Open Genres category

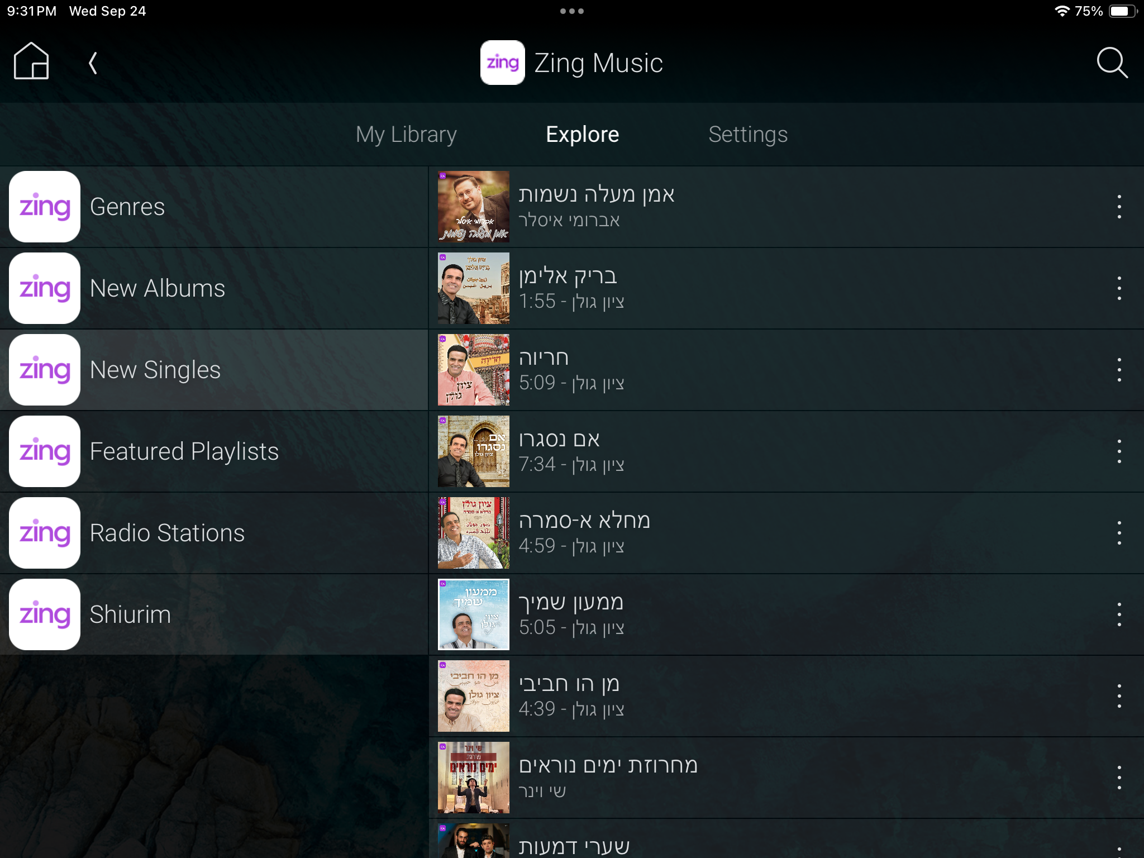214,207
